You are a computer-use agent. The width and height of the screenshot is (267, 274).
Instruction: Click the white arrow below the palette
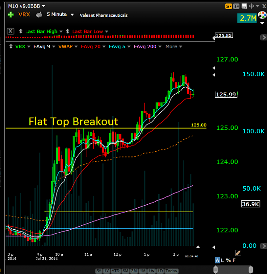pyautogui.click(x=262, y=23)
